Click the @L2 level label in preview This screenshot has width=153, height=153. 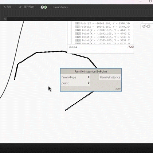pyautogui.click(x=71, y=47)
